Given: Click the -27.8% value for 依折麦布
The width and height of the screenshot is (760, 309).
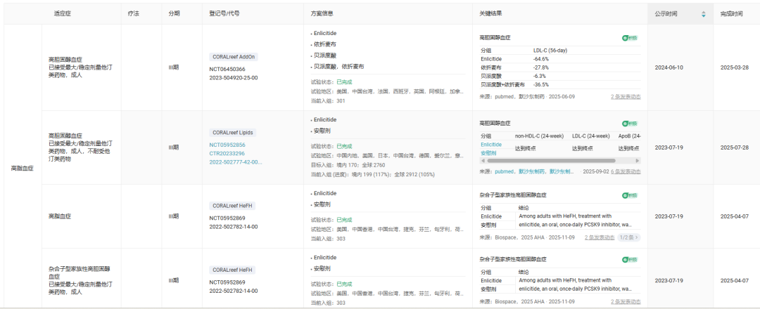Looking at the screenshot, I should click(x=541, y=67).
